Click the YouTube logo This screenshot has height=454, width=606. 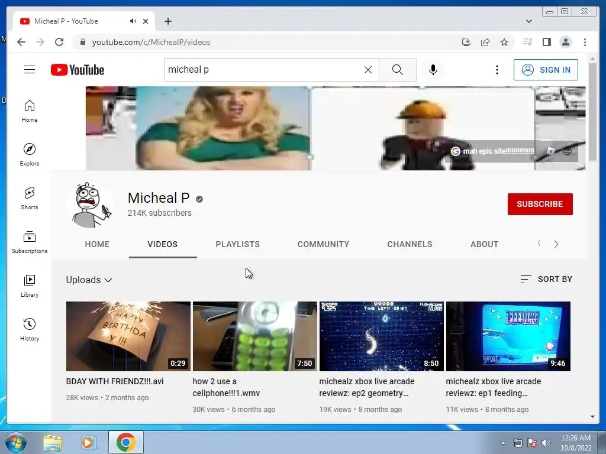click(x=78, y=70)
